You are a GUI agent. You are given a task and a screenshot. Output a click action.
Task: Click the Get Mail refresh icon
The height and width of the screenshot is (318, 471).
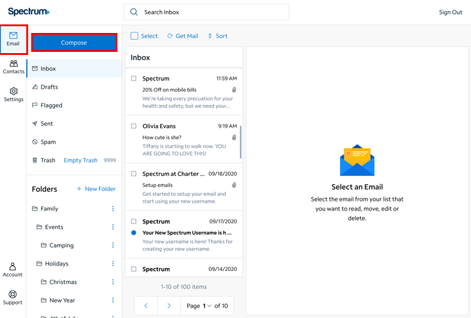(170, 36)
